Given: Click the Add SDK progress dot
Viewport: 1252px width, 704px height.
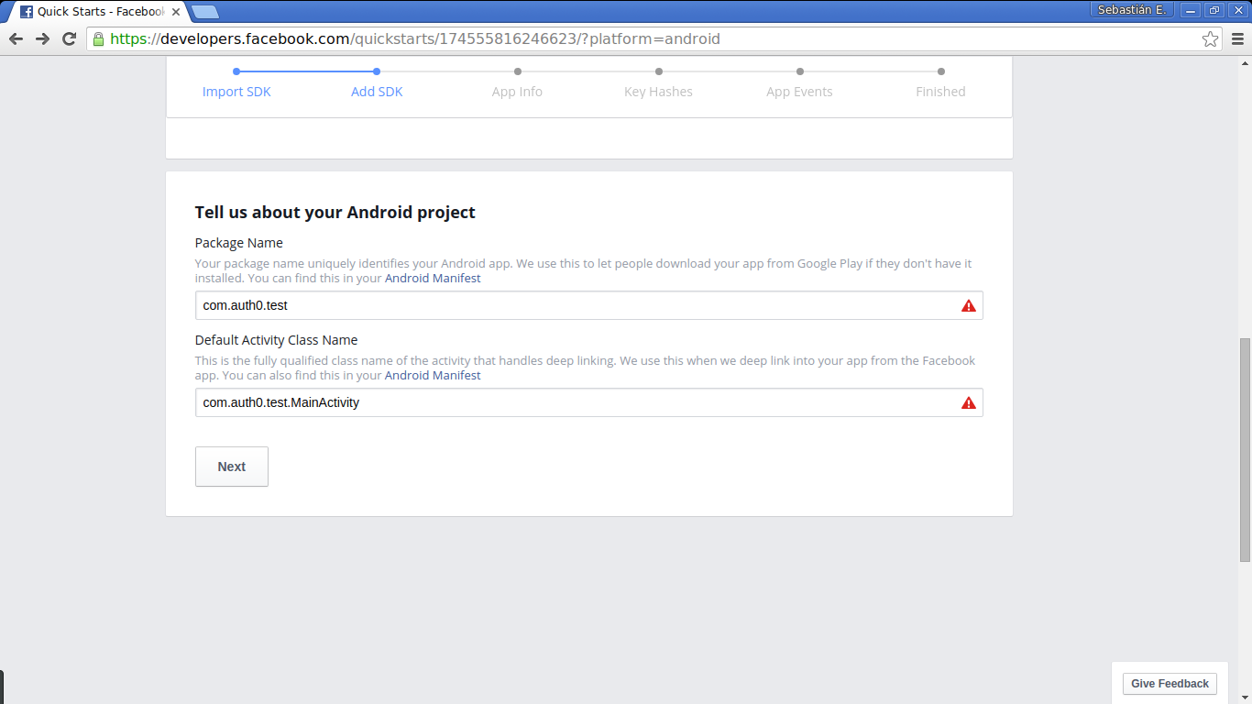Looking at the screenshot, I should (x=377, y=71).
